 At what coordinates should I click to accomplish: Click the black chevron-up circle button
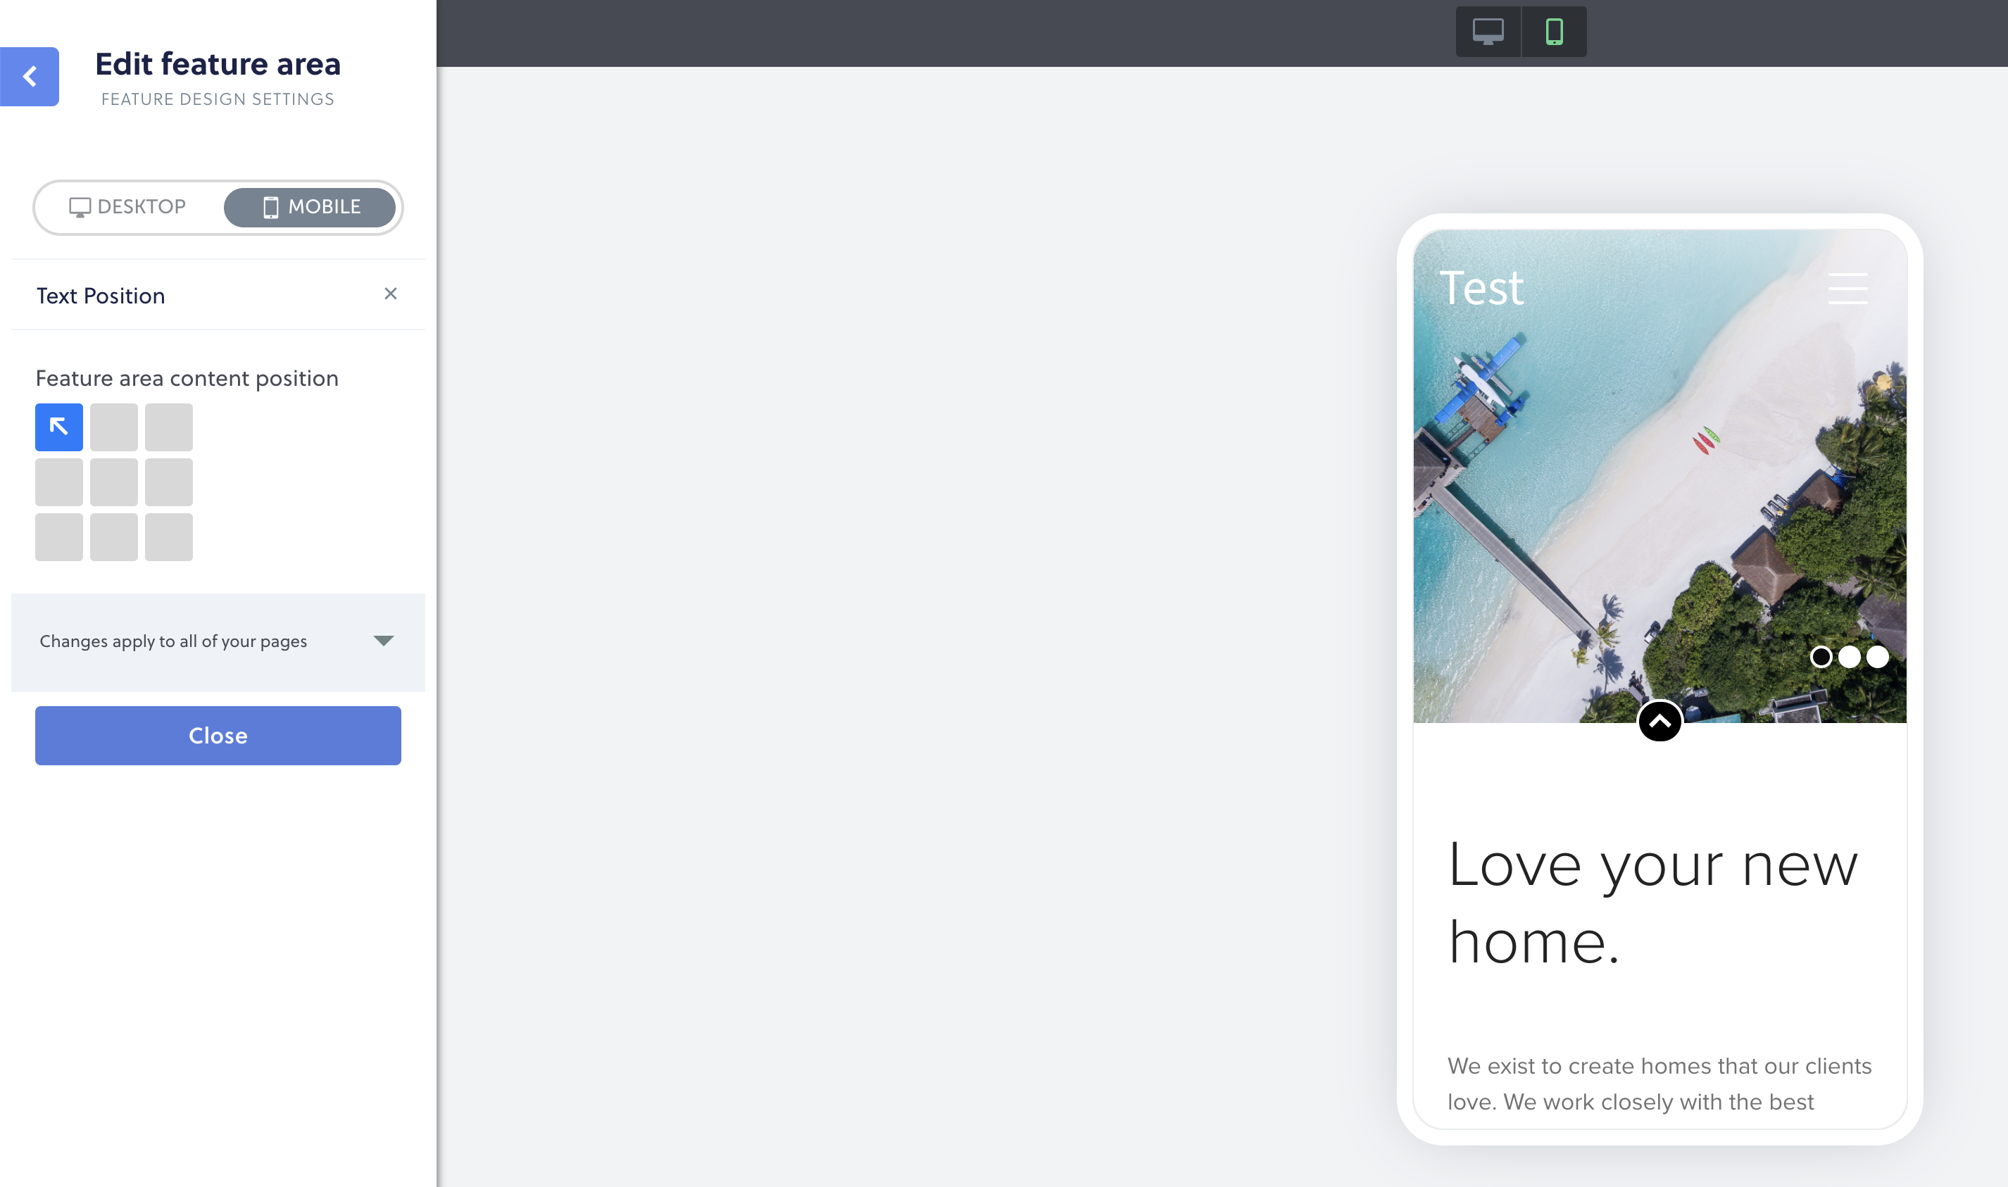[x=1659, y=722]
